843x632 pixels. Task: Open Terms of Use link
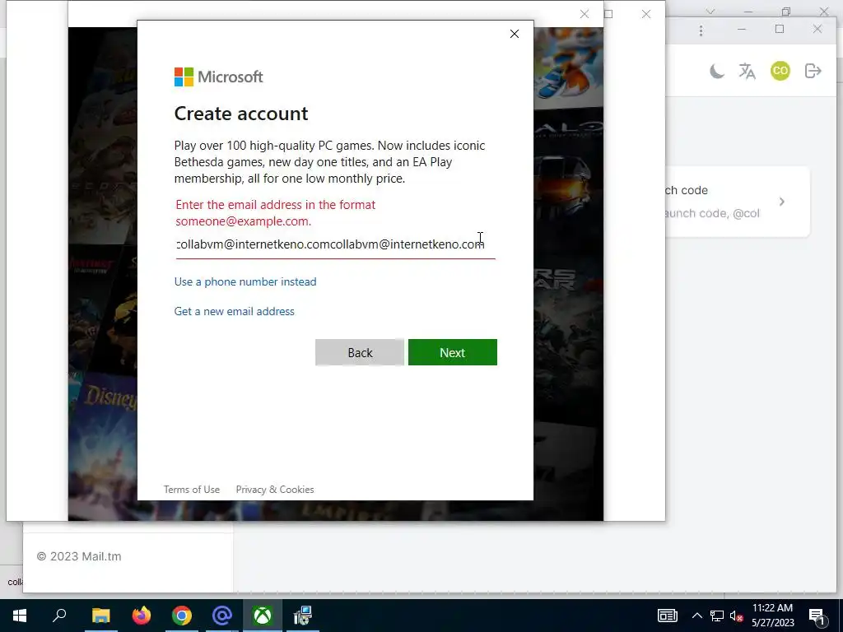pos(192,490)
